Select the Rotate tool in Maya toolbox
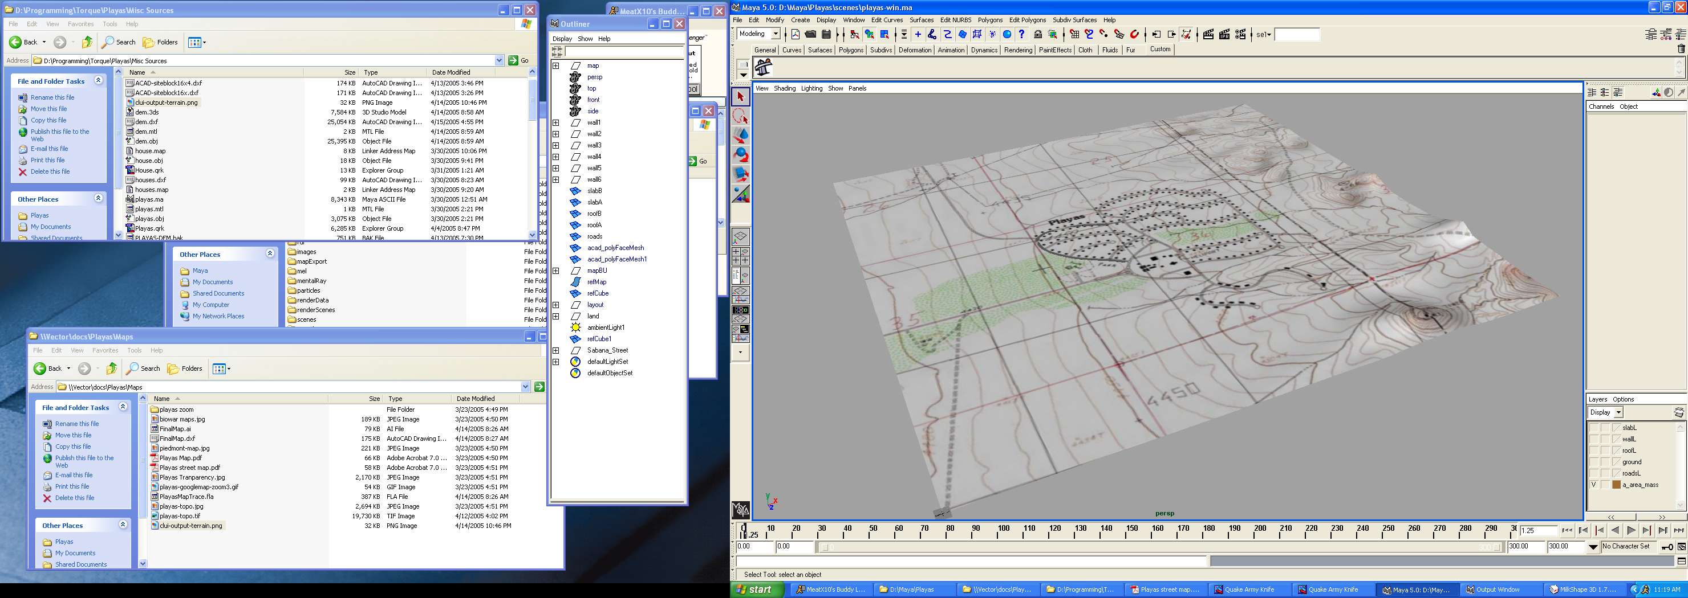 (x=740, y=154)
